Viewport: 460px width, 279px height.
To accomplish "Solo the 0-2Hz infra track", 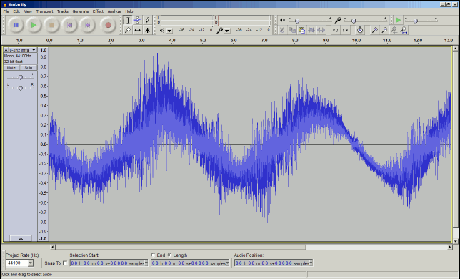I will pyautogui.click(x=29, y=67).
